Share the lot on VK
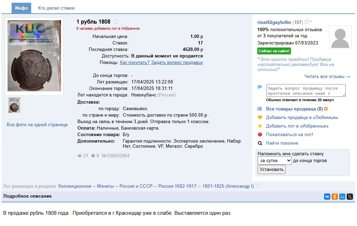The width and height of the screenshot is (357, 226). point(327,197)
